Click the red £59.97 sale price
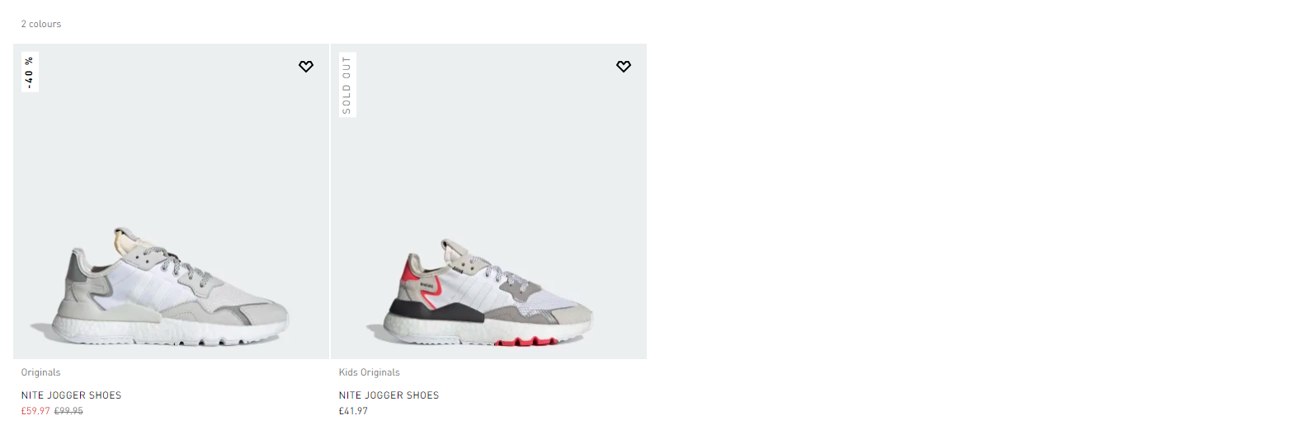The height and width of the screenshot is (439, 1301). (35, 411)
